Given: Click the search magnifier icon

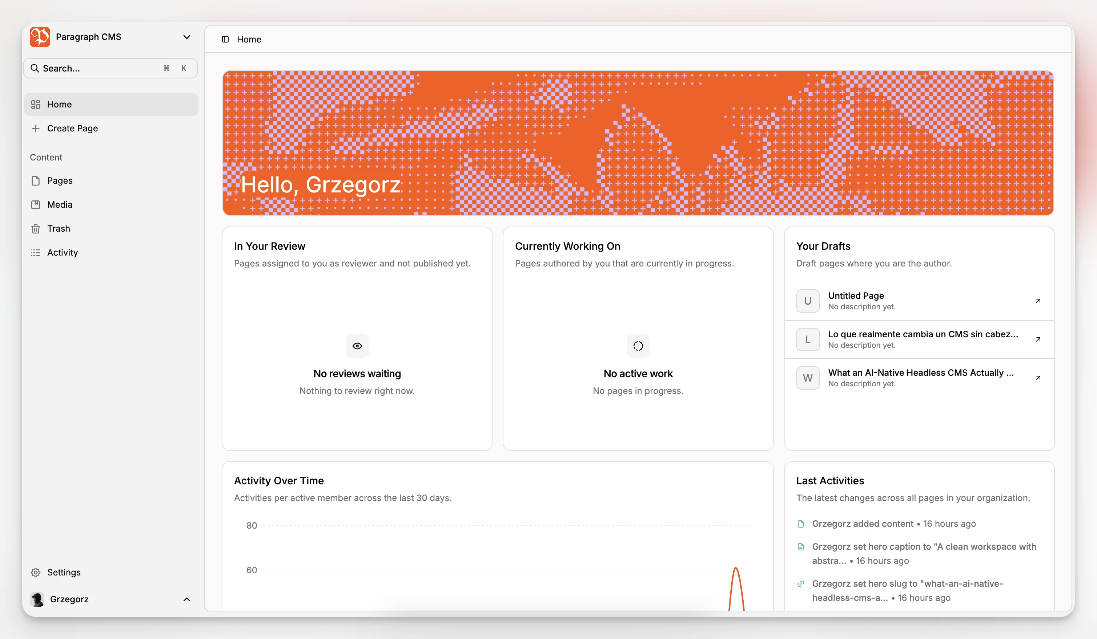Looking at the screenshot, I should coord(35,68).
